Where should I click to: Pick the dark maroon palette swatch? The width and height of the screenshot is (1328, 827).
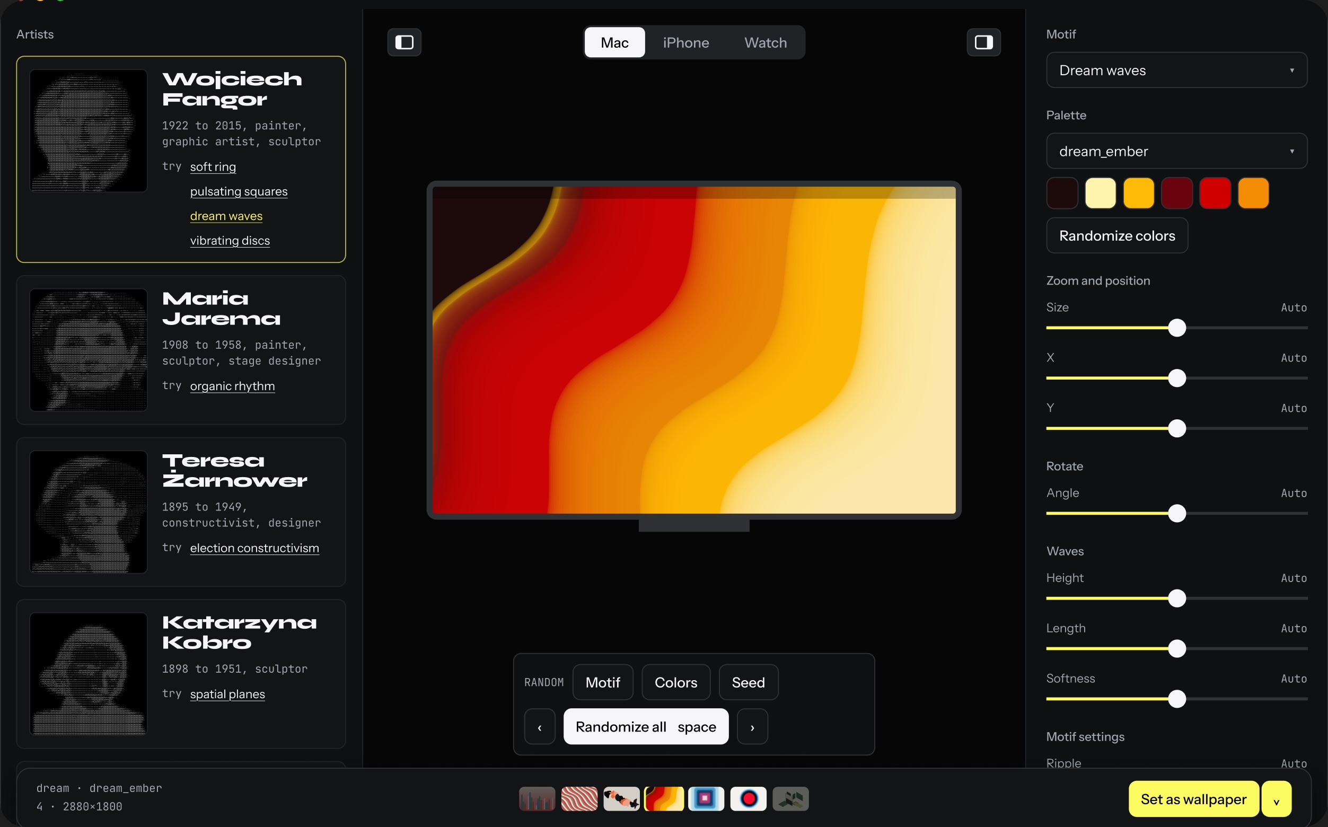pyautogui.click(x=1176, y=192)
